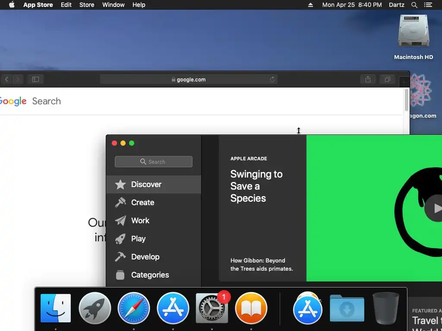442x331 pixels.
Task: Open System Preferences with update badge
Action: coord(212,308)
